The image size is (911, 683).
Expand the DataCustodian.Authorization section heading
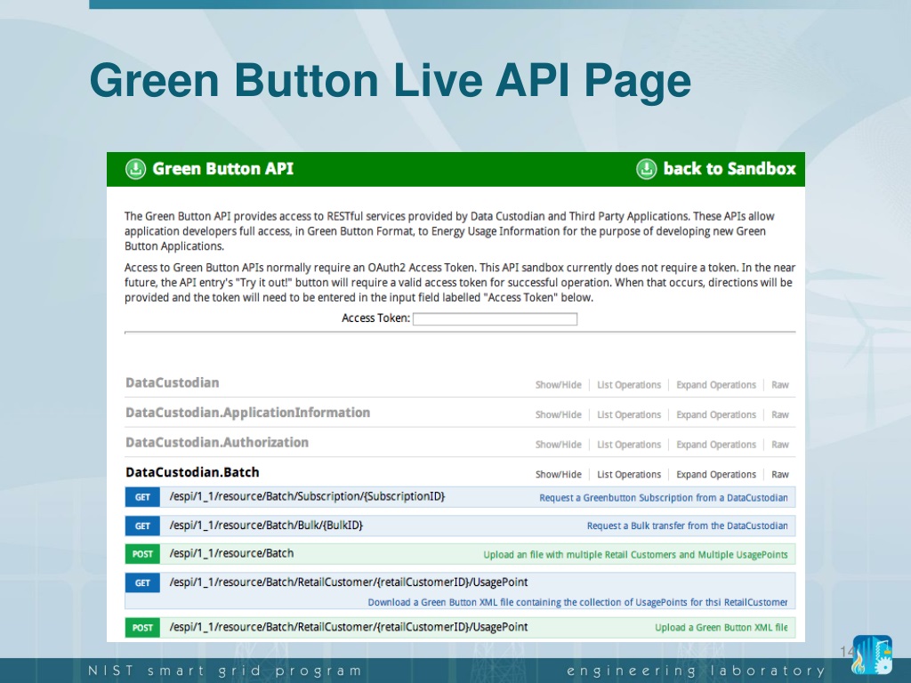[217, 443]
